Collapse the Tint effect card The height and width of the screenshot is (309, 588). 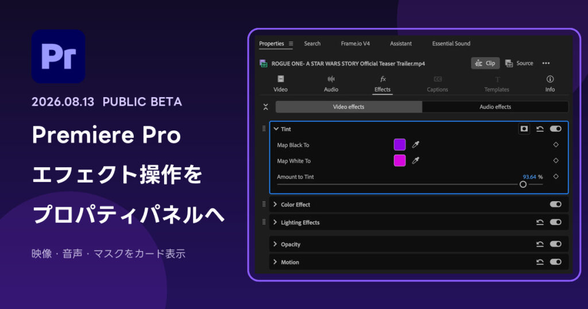point(276,129)
